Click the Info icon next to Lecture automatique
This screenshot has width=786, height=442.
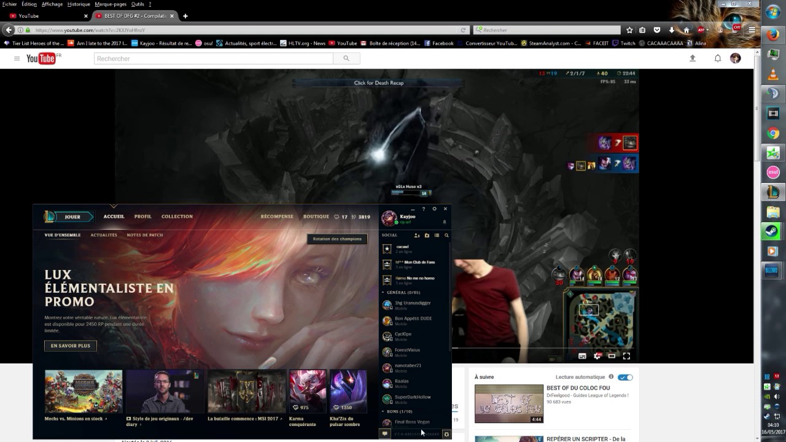611,377
